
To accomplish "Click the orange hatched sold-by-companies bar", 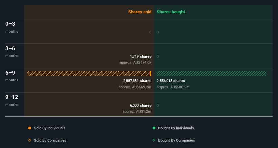I will [x=88, y=73].
